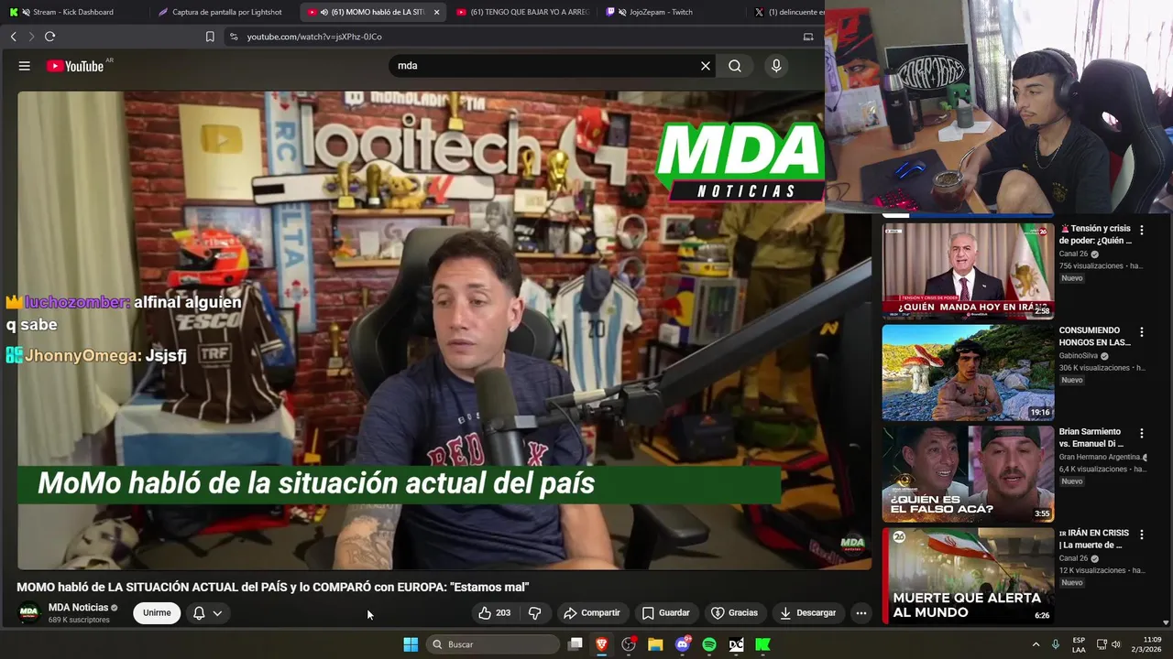Open Discord from the taskbar
The width and height of the screenshot is (1173, 659).
683,644
